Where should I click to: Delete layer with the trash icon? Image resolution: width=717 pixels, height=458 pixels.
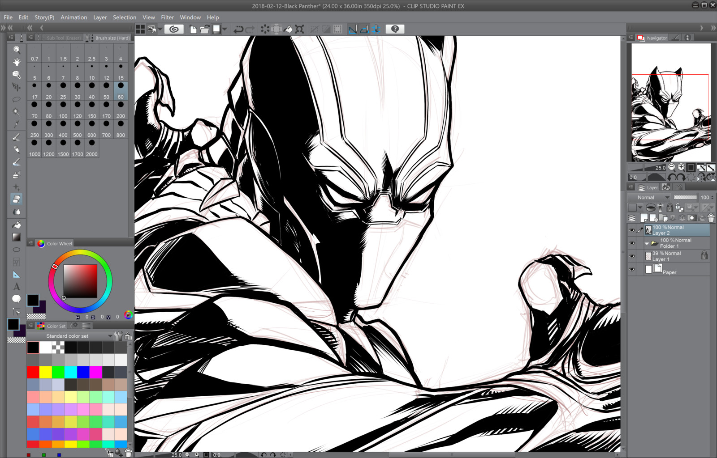(711, 218)
